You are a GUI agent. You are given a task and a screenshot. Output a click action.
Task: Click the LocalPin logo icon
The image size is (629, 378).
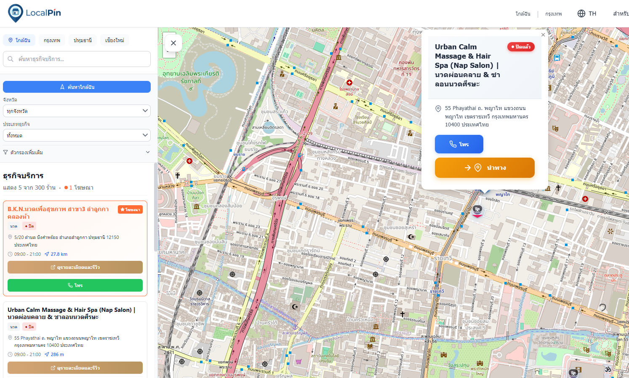click(x=16, y=13)
